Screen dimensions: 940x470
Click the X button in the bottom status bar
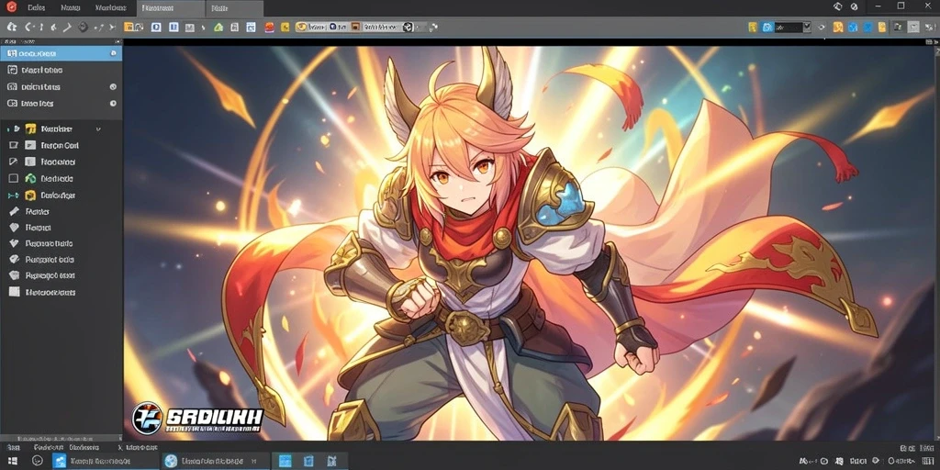tap(120, 448)
